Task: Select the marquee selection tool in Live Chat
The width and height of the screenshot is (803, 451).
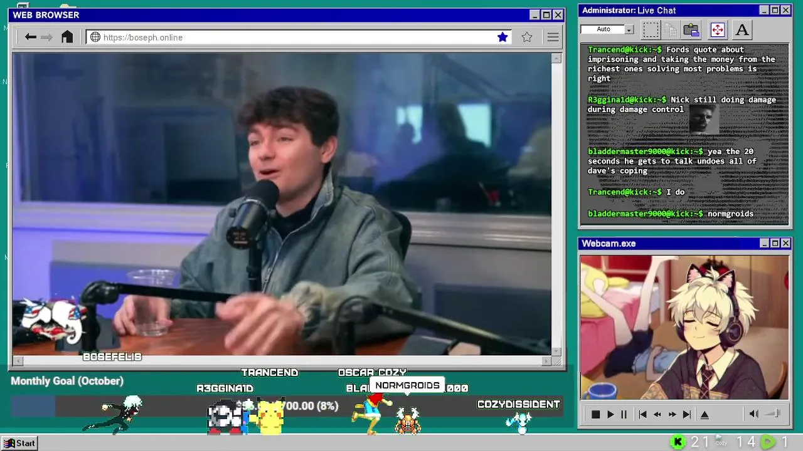Action: click(x=651, y=29)
